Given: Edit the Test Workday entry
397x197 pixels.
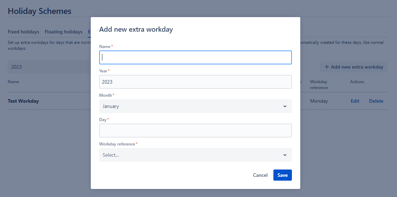Looking at the screenshot, I should coord(355,101).
